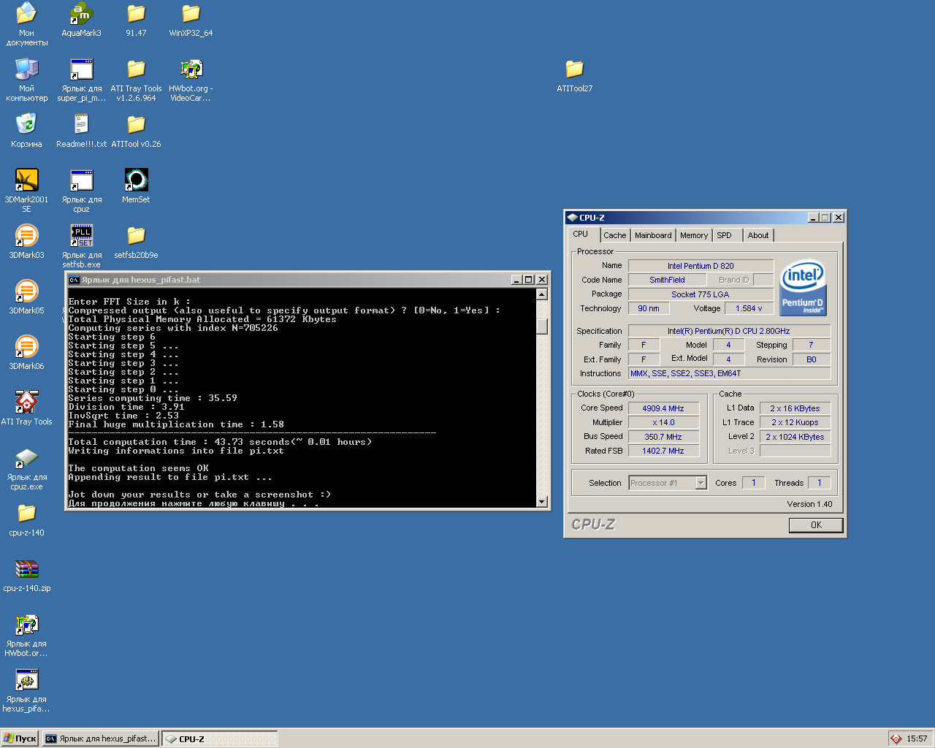This screenshot has width=935, height=748.
Task: Open the About tab in CPU-Z
Action: [758, 235]
